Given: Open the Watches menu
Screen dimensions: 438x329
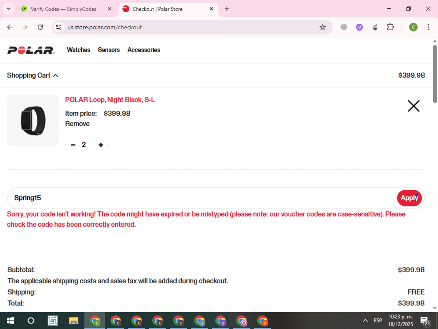Looking at the screenshot, I should click(x=79, y=50).
